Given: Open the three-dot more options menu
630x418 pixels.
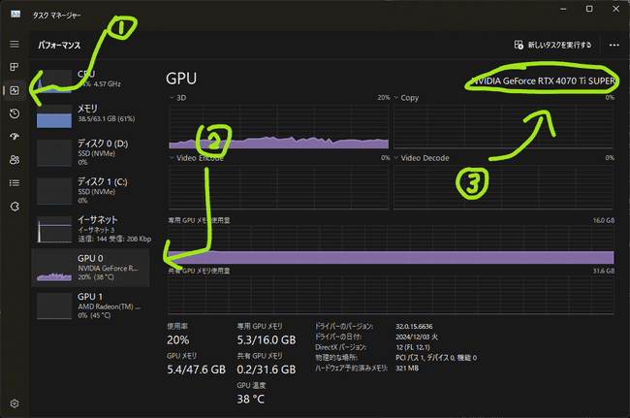Looking at the screenshot, I should tap(614, 45).
